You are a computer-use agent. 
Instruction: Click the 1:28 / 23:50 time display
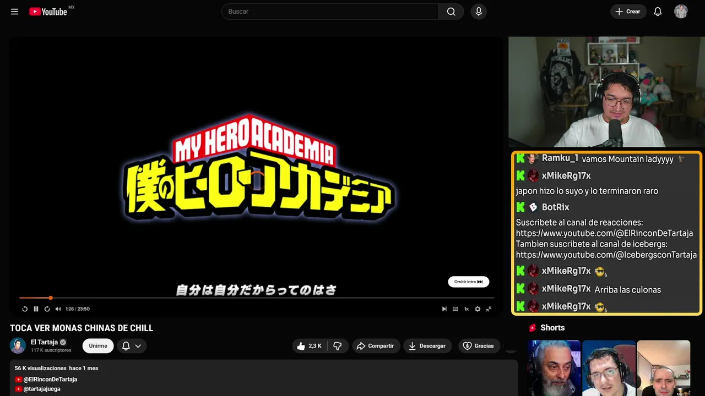point(78,309)
